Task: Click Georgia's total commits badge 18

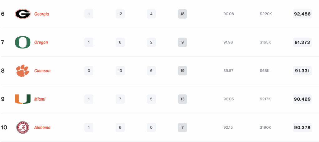Action: [183, 14]
